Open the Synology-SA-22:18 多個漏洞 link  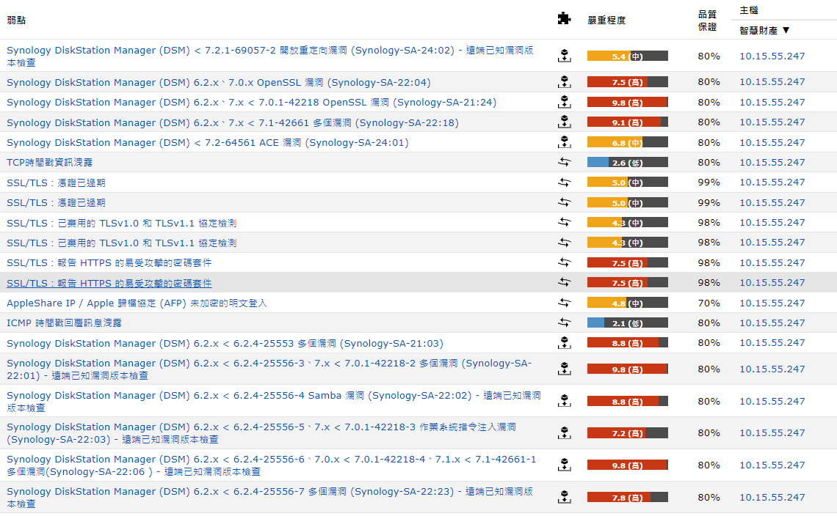tap(232, 122)
